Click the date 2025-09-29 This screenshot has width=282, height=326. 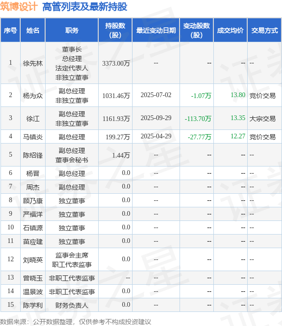click(x=156, y=118)
